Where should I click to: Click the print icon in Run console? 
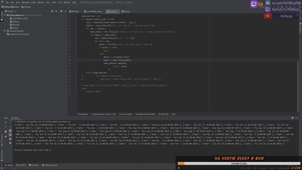tap(10, 139)
